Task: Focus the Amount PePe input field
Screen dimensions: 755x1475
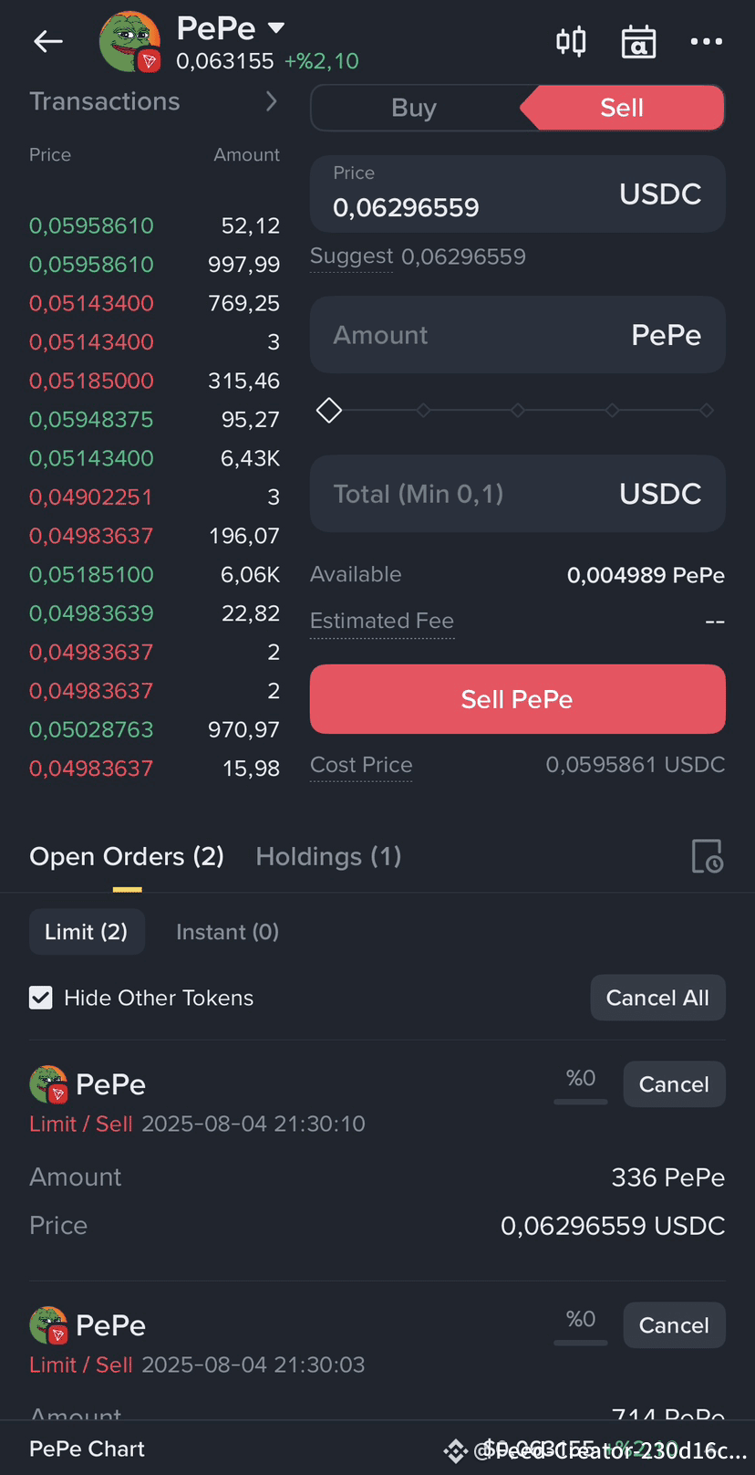Action: pyautogui.click(x=474, y=335)
